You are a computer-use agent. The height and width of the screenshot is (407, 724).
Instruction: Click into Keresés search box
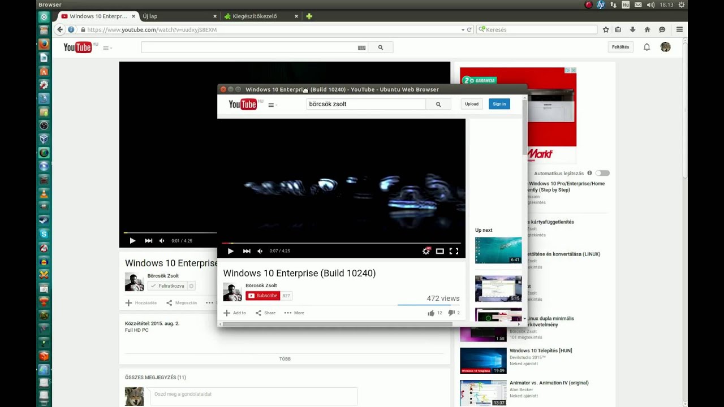click(x=537, y=29)
